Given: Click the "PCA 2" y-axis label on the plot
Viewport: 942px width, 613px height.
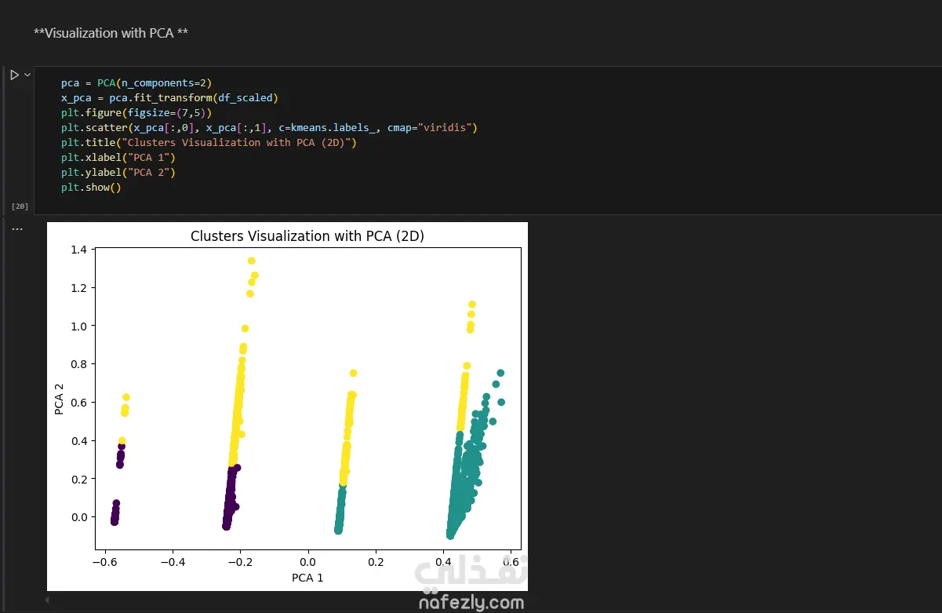Looking at the screenshot, I should tap(60, 399).
